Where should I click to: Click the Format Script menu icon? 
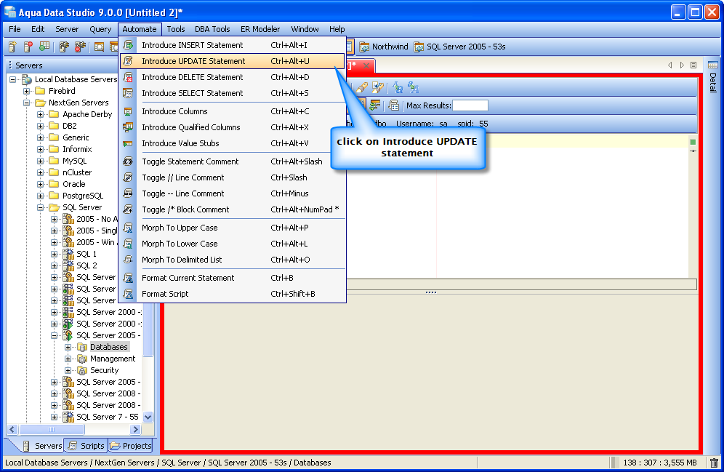coord(128,294)
